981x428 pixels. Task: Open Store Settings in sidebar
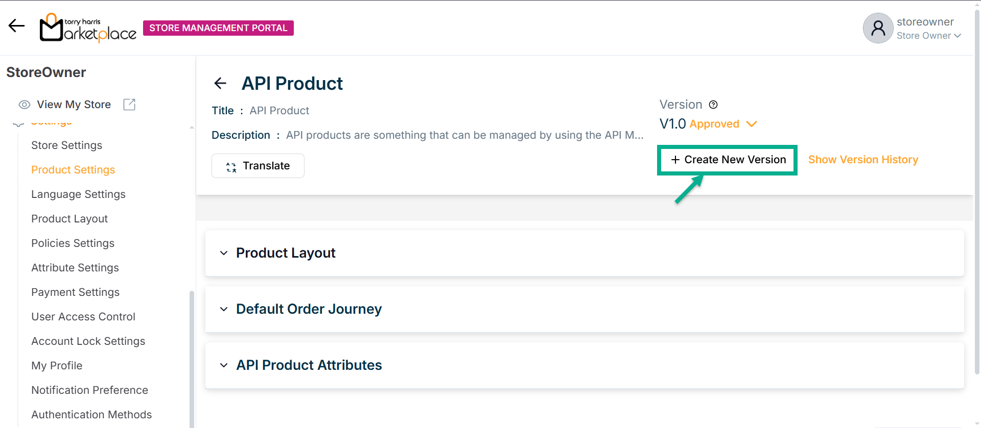[x=66, y=145]
